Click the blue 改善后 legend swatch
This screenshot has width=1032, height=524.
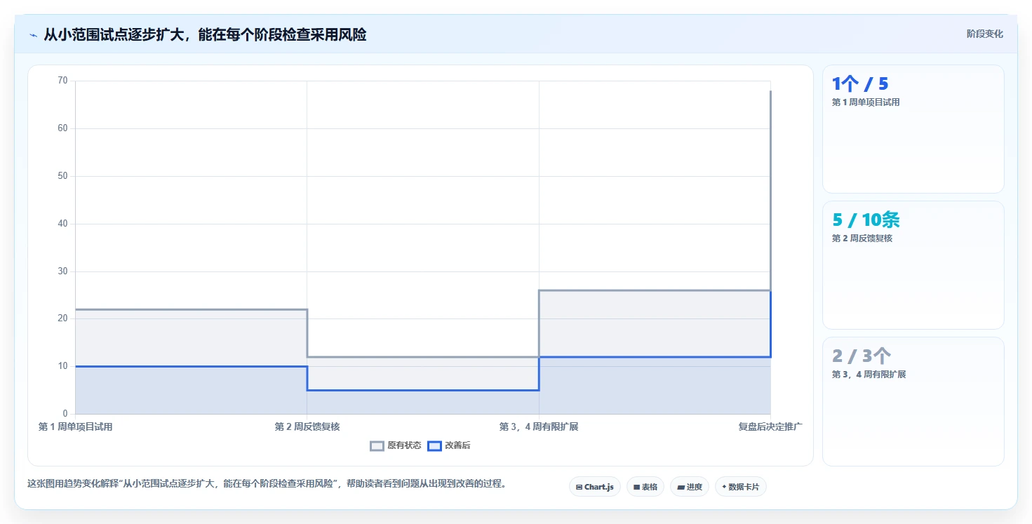click(x=434, y=445)
